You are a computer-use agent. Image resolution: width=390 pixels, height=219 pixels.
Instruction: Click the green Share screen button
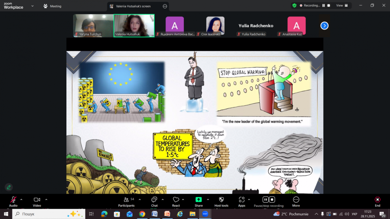coord(199,200)
